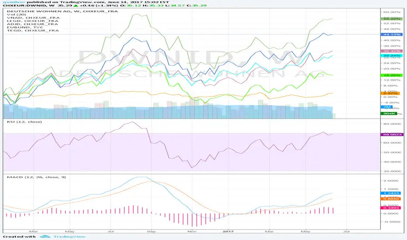The height and width of the screenshot is (240, 407).
Task: Select the EUBUND, TVC legend entry
Action: click(25, 27)
